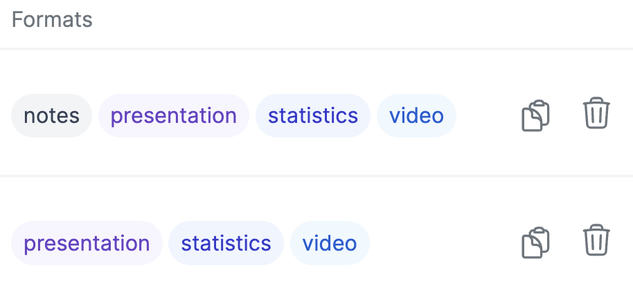Click the Formats column header
The width and height of the screenshot is (633, 290).
[52, 19]
